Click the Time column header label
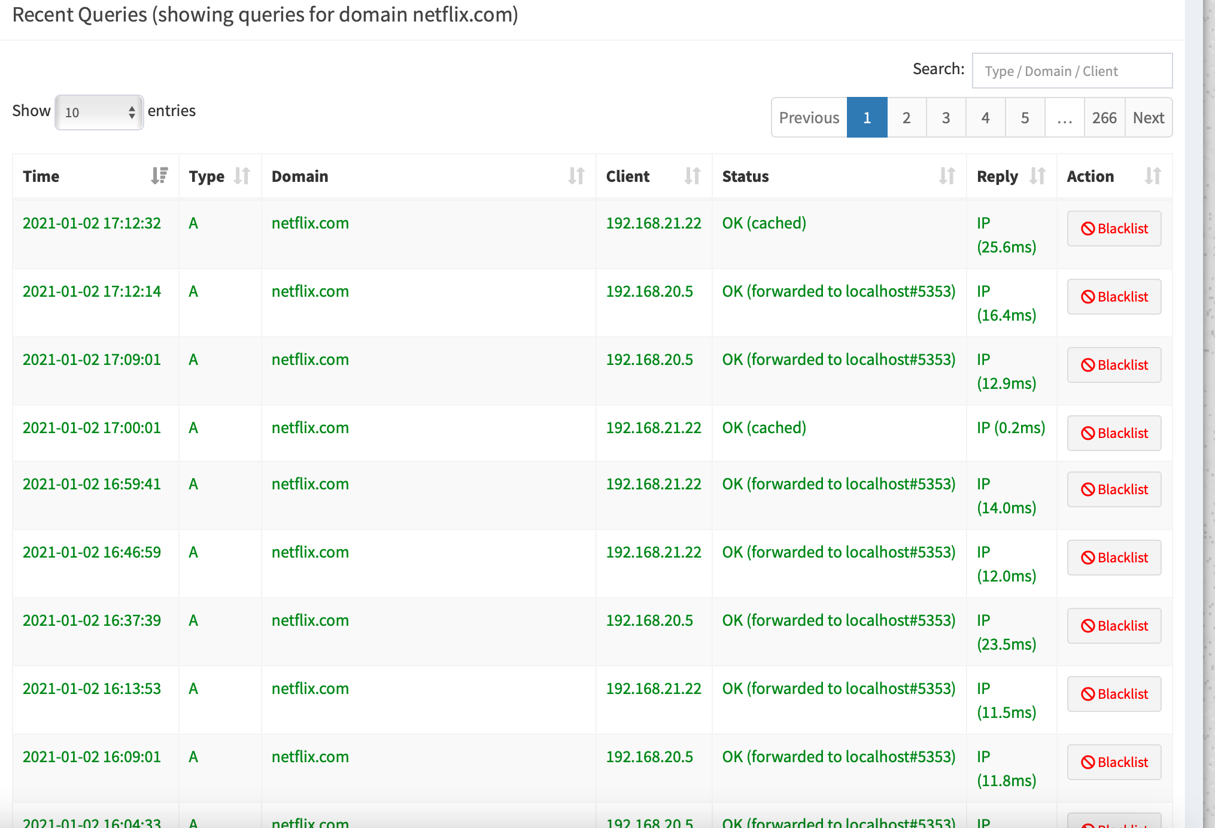Screen dimensions: 1215x828 coord(41,176)
